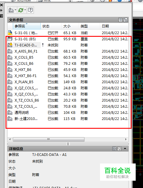Click the 状态 value 未找到 in details
143x188 pixels.
click(x=37, y=161)
